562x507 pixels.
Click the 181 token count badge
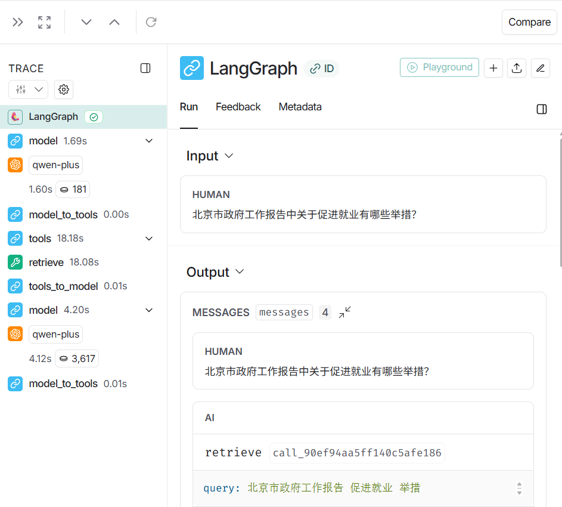73,189
